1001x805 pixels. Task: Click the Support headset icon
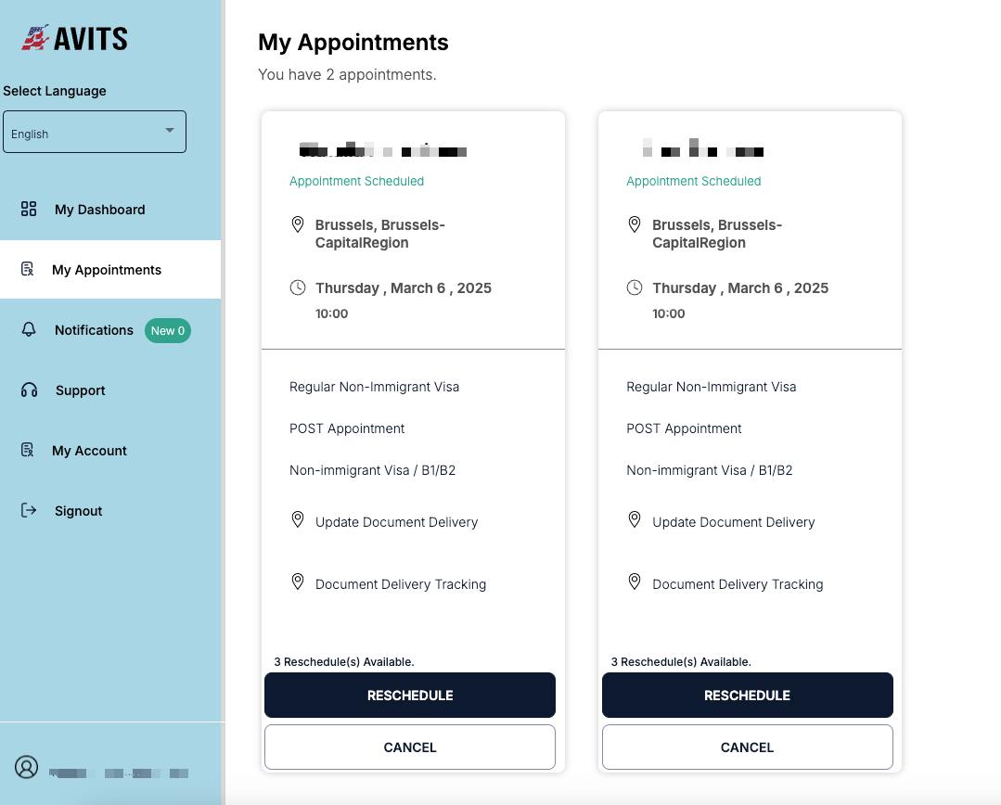29,390
